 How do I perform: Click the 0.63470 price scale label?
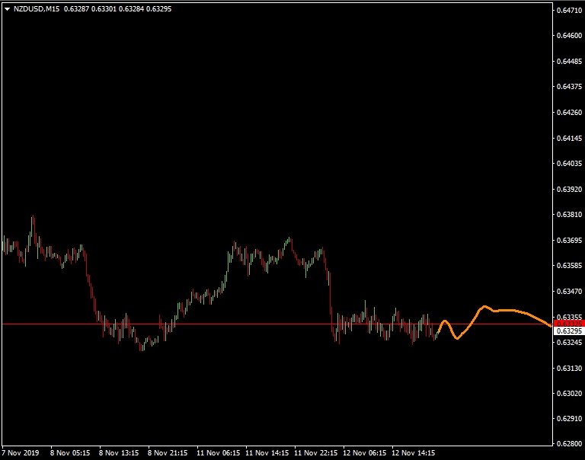tap(568, 292)
